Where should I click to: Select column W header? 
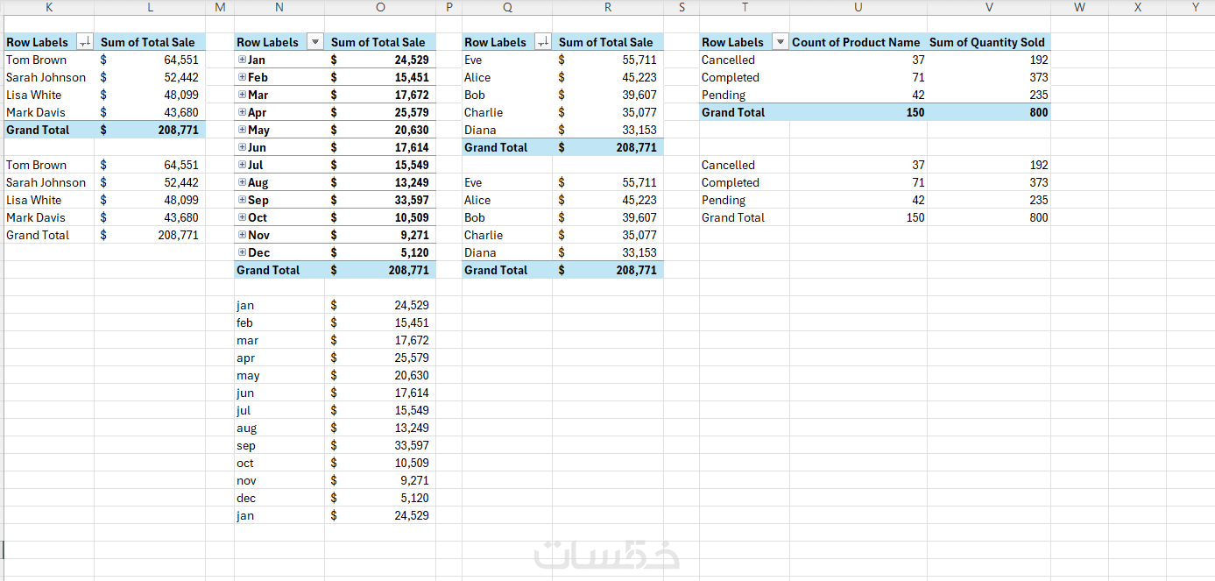[1079, 7]
